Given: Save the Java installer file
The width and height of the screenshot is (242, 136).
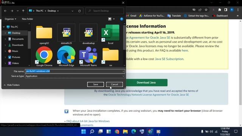Looking at the screenshot, I should coord(96,84).
